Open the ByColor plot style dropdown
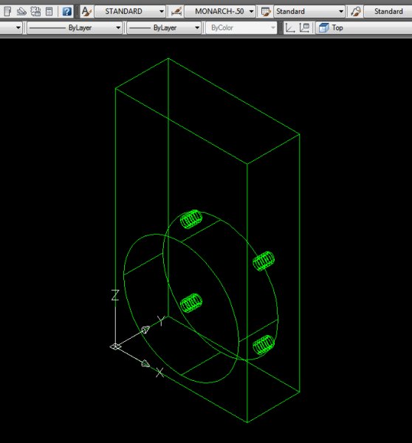This screenshot has width=412, height=443. tap(241, 28)
